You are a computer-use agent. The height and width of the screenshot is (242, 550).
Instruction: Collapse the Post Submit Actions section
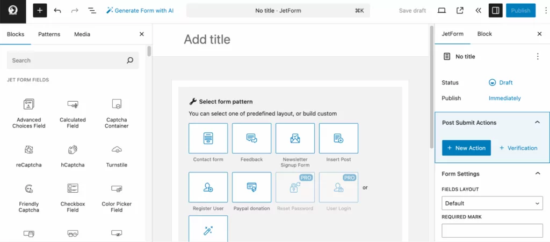tap(537, 123)
